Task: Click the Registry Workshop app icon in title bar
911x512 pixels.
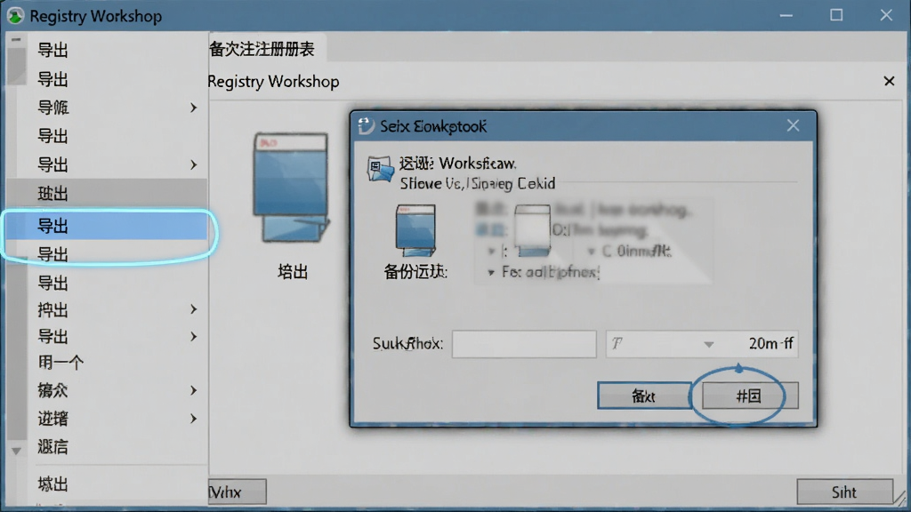Action: [15, 16]
